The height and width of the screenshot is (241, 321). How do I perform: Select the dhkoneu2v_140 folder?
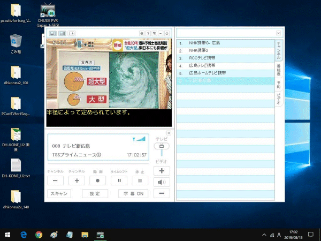tap(16, 199)
